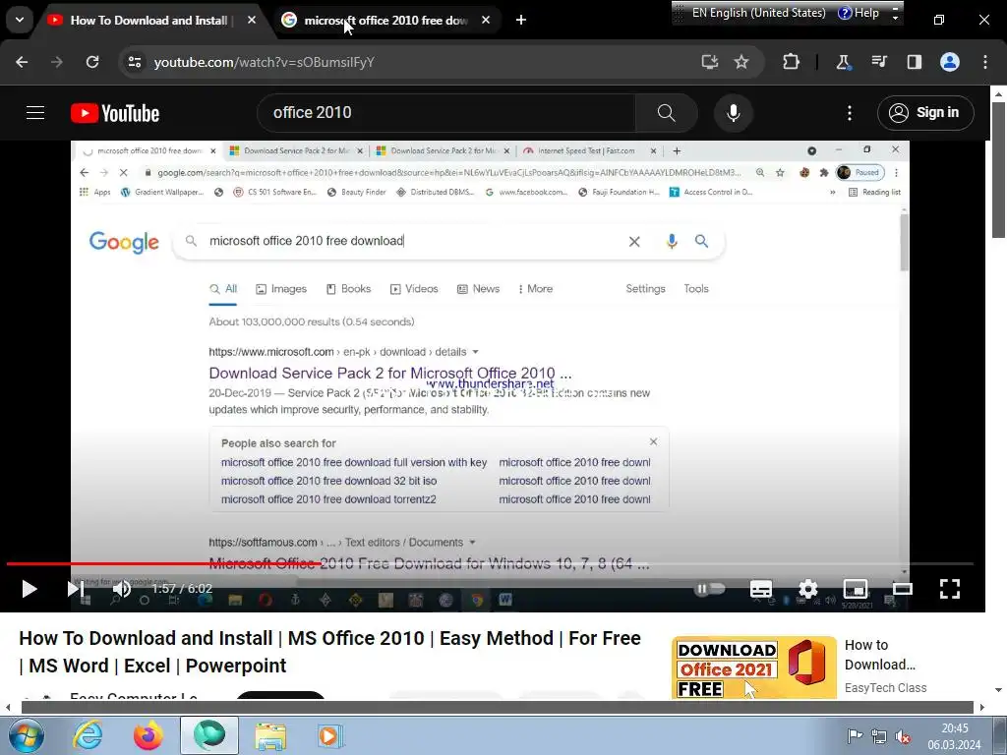Viewport: 1007px width, 755px height.
Task: Open the Windows Start button
Action: click(x=26, y=735)
